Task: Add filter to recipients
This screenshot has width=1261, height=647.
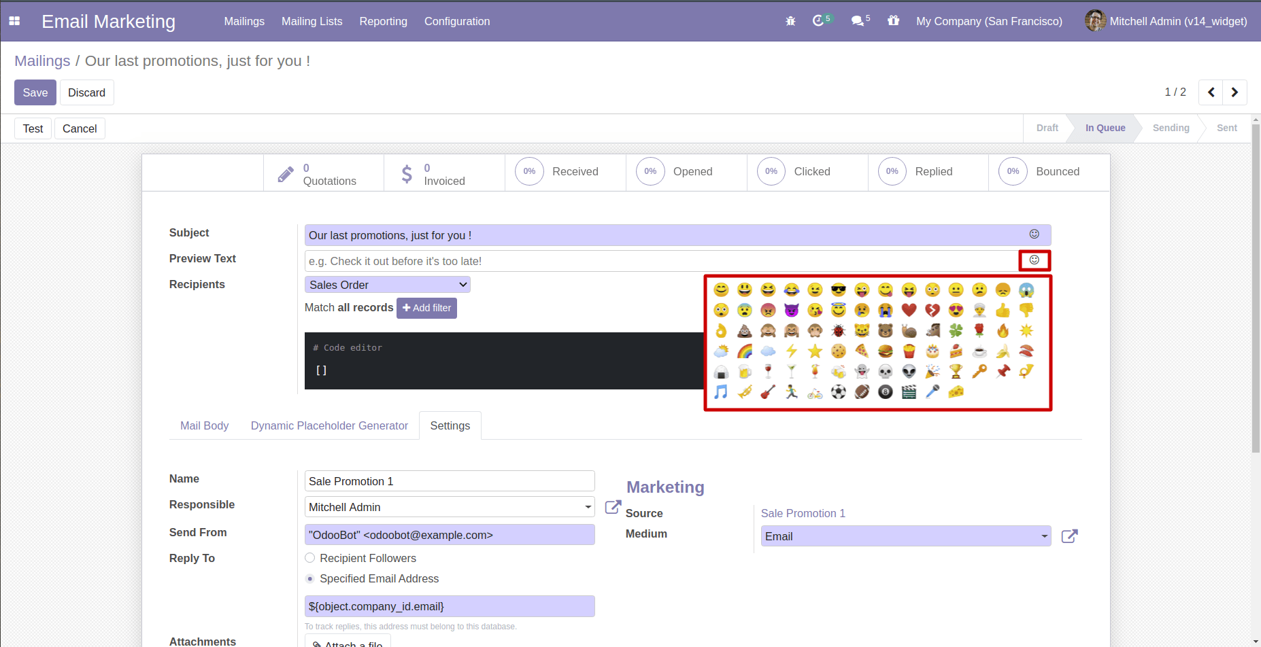Action: point(426,308)
